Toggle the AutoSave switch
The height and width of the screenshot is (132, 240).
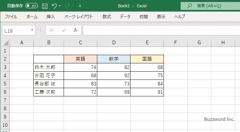(x=32, y=6)
